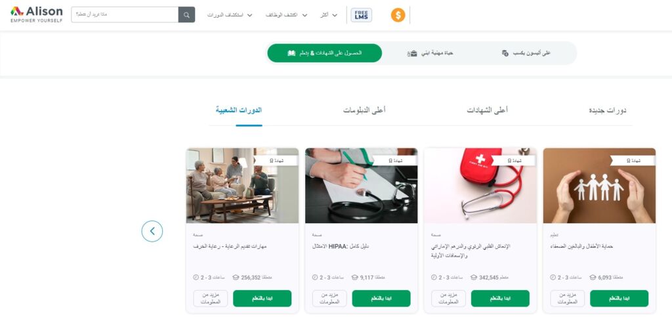The image size is (672, 325).
Task: Click the orange dollar coin icon
Action: pyautogui.click(x=398, y=16)
